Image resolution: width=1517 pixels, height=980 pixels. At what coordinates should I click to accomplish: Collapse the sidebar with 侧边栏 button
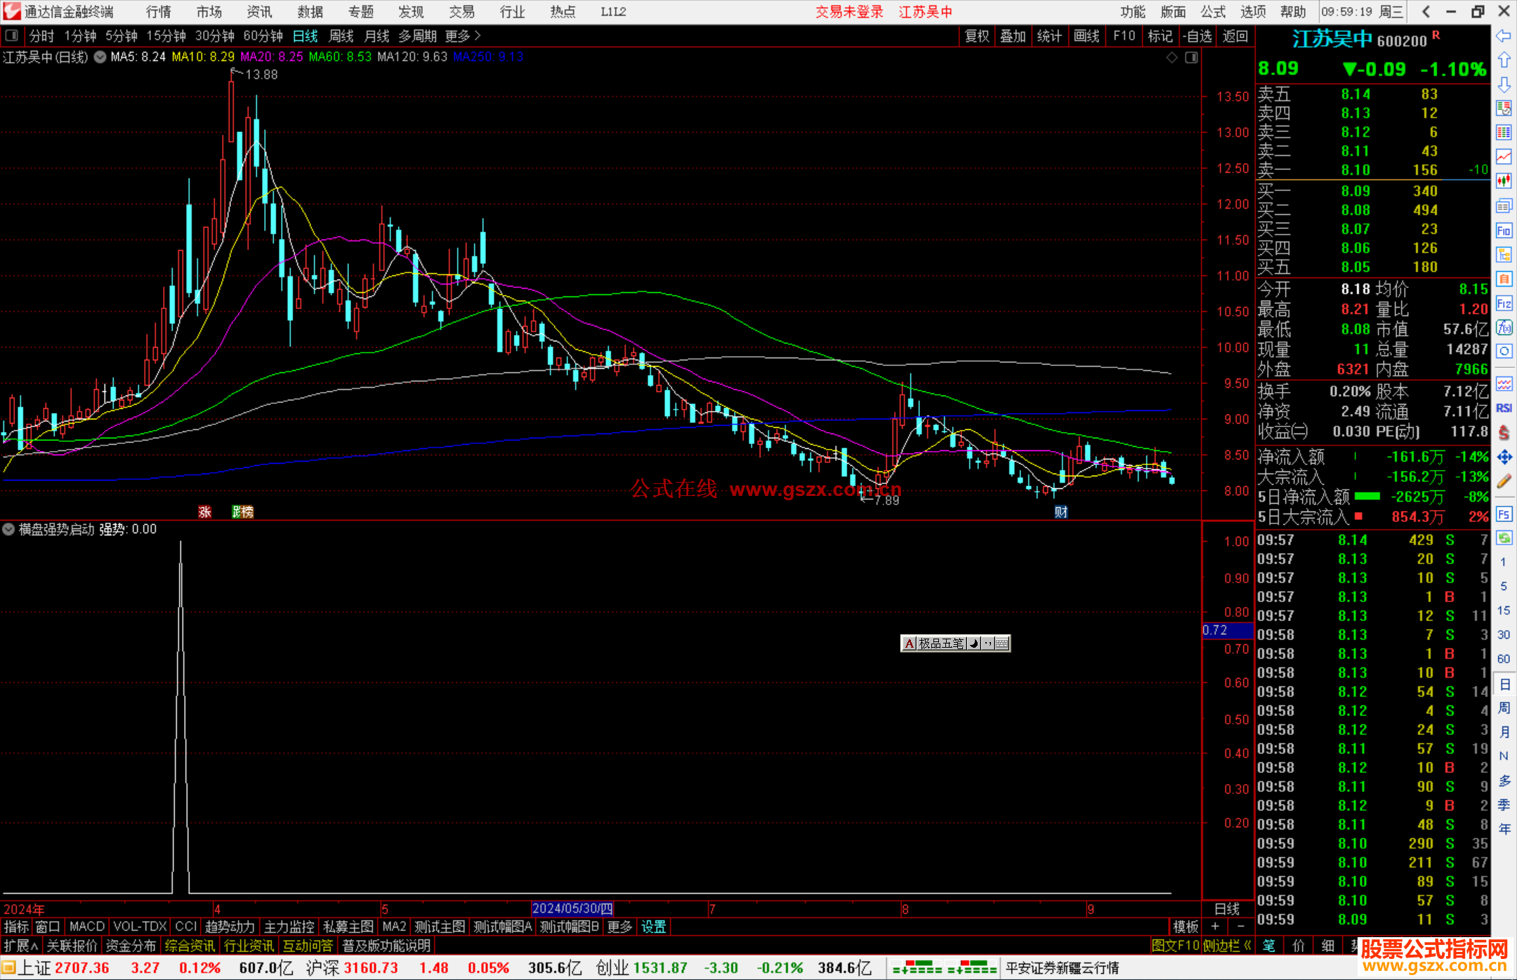pyautogui.click(x=1227, y=946)
